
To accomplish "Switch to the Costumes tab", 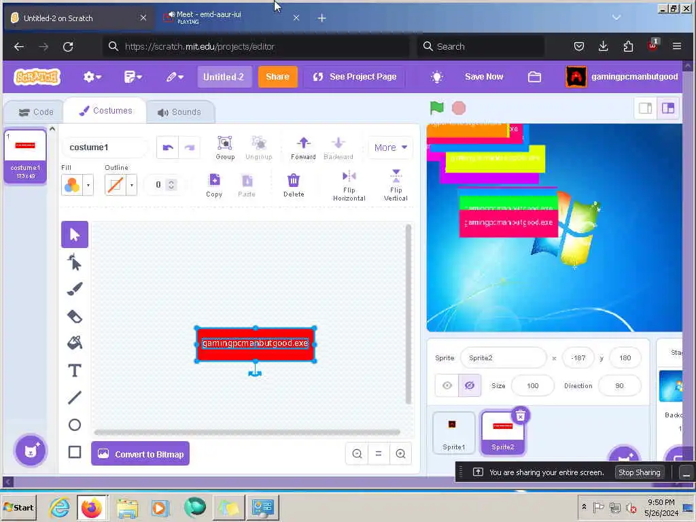I will point(105,111).
